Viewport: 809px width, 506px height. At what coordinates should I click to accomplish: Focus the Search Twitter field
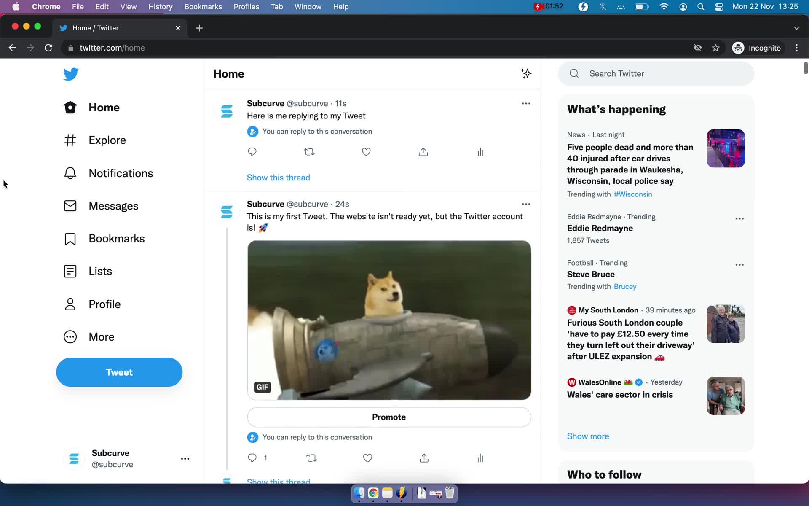[x=656, y=73]
